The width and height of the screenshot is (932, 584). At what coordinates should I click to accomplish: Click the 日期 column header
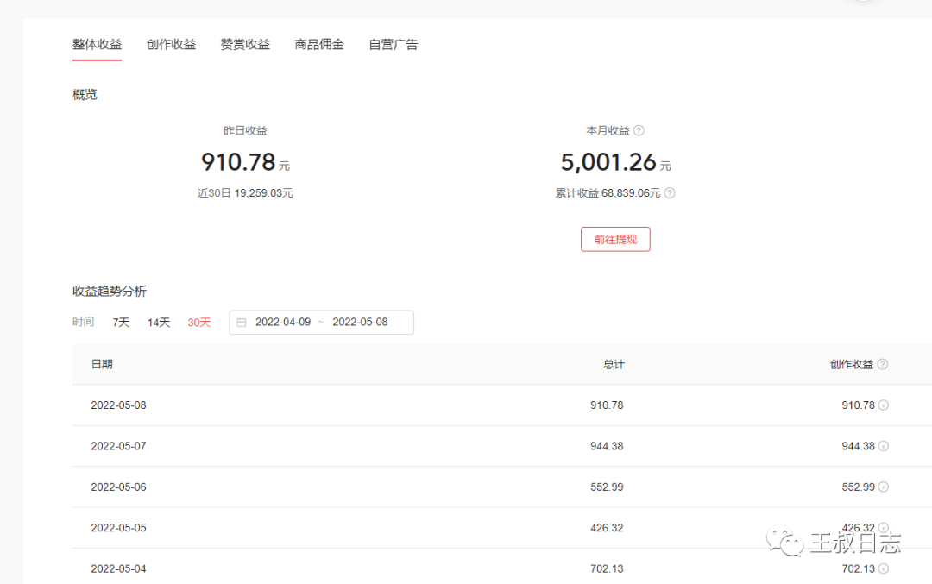(102, 364)
